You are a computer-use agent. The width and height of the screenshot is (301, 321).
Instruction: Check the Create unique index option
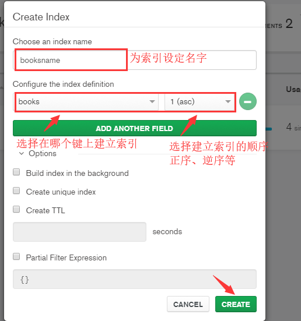[16, 191]
